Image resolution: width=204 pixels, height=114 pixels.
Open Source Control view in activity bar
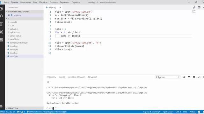(1, 24)
